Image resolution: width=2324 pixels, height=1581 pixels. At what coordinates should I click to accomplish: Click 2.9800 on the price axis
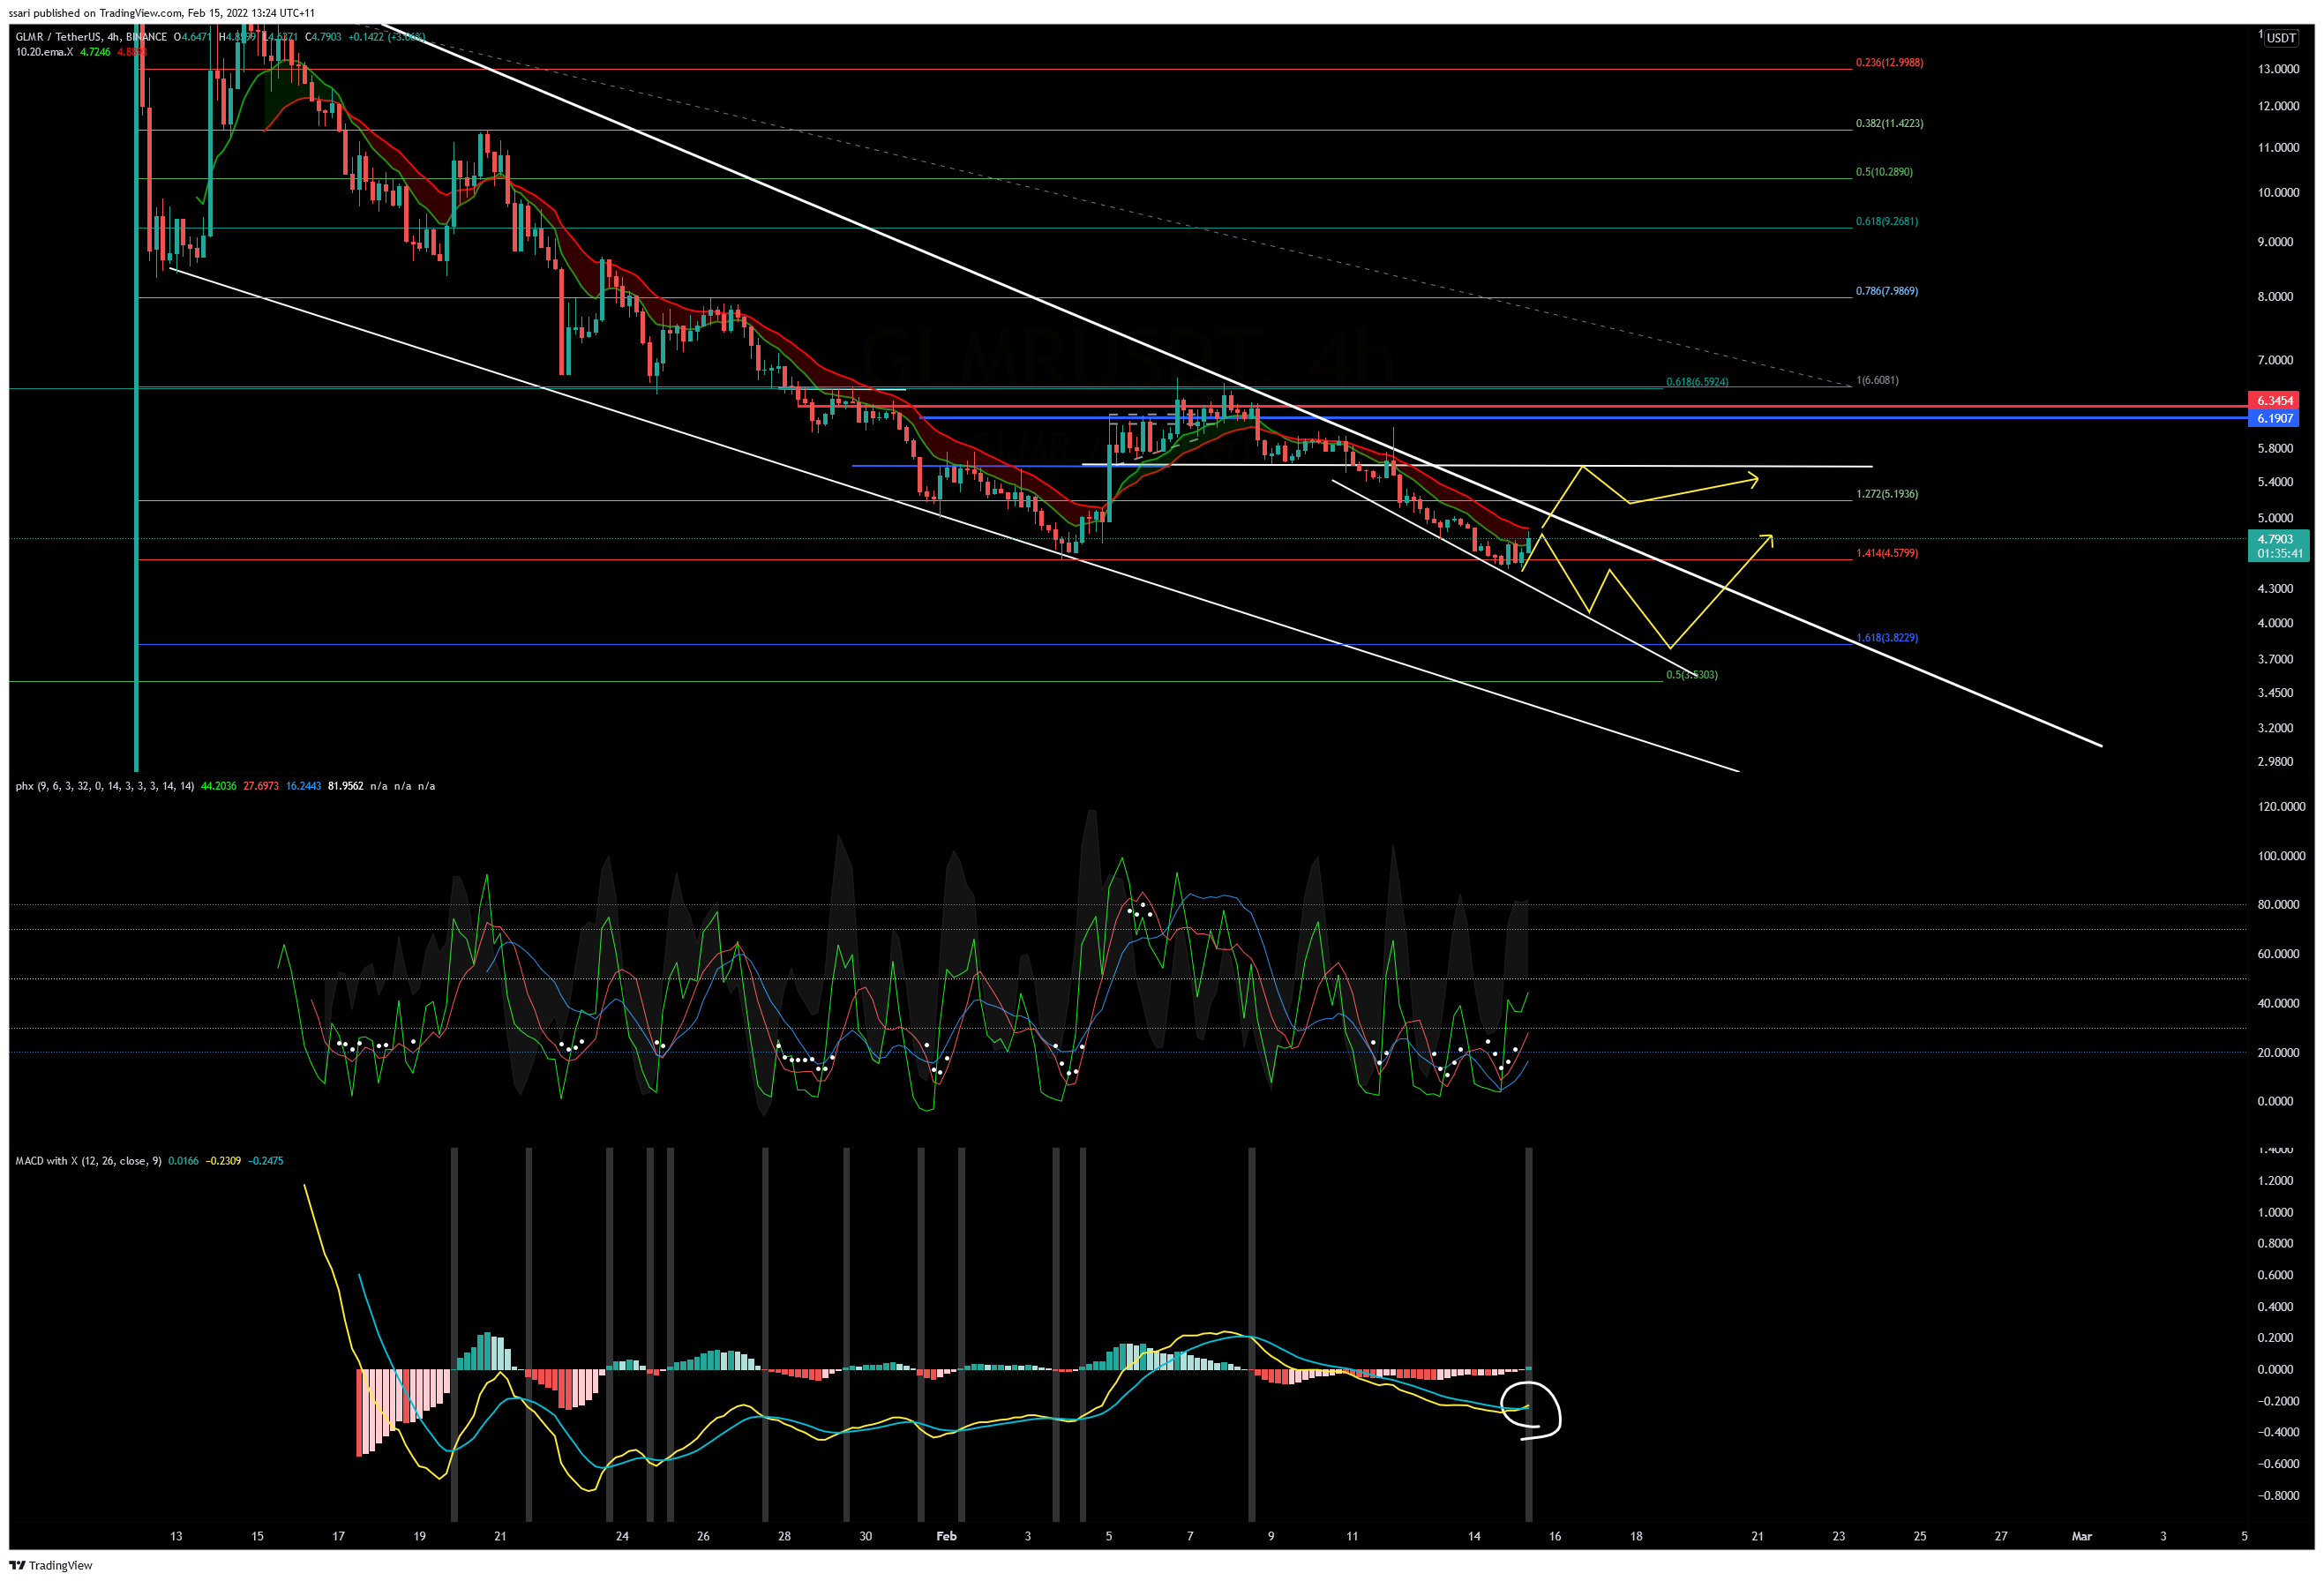(x=2275, y=761)
